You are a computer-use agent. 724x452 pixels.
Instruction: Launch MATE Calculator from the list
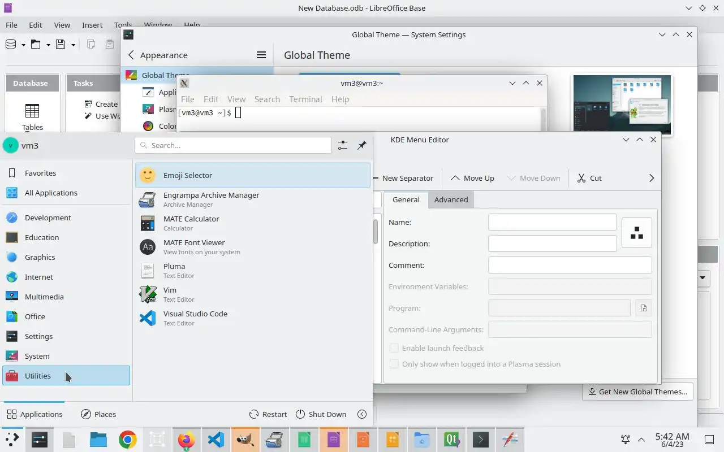253,223
